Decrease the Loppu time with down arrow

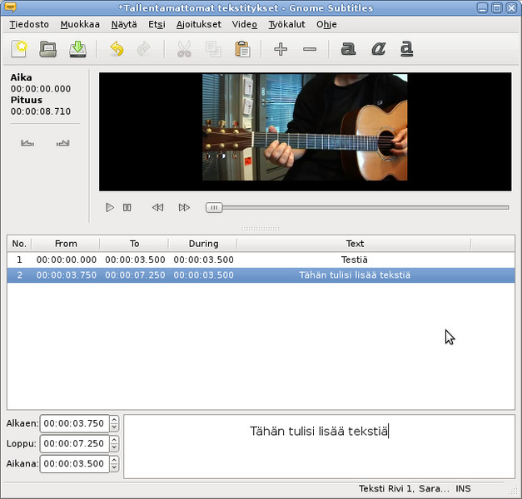(114, 447)
